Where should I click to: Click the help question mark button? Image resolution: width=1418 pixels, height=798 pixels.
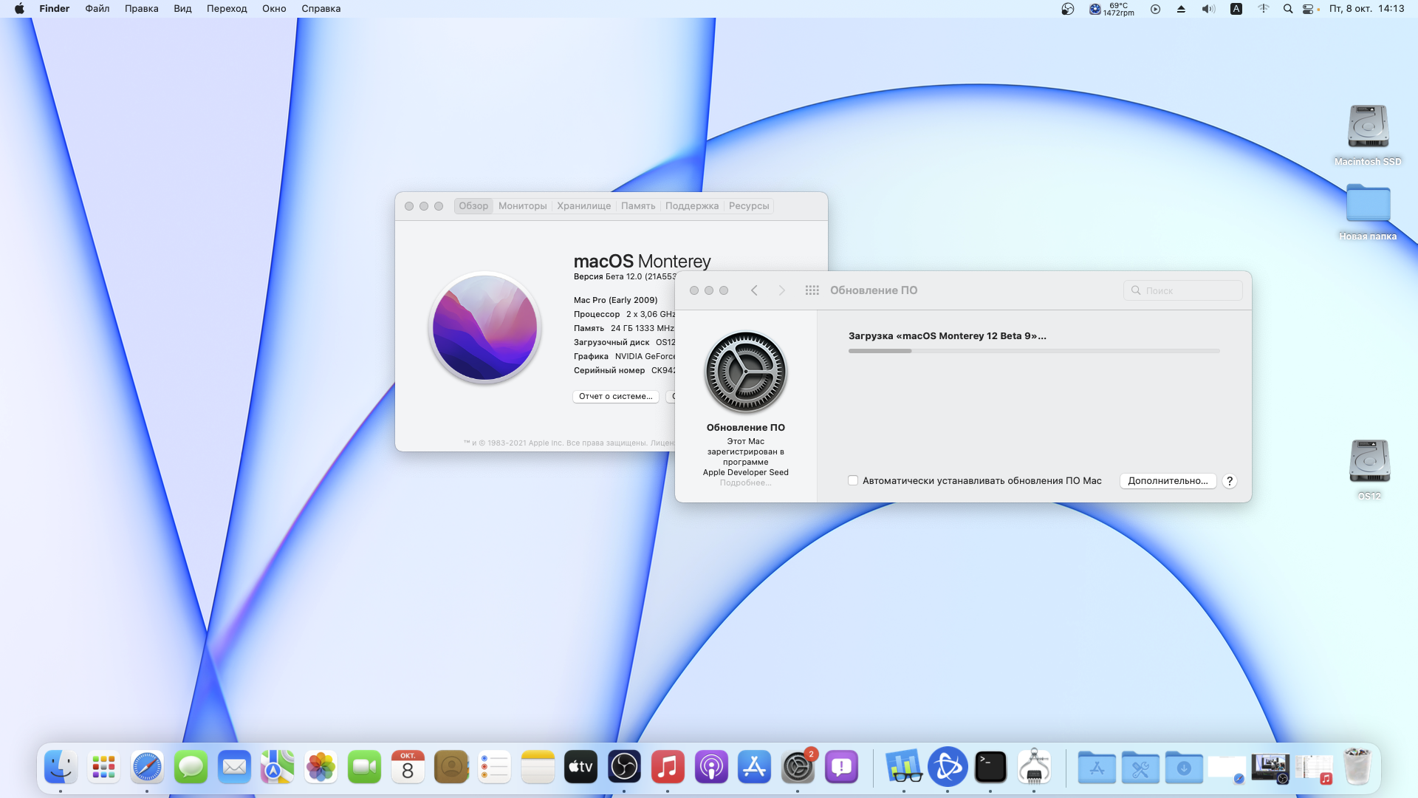click(x=1230, y=481)
